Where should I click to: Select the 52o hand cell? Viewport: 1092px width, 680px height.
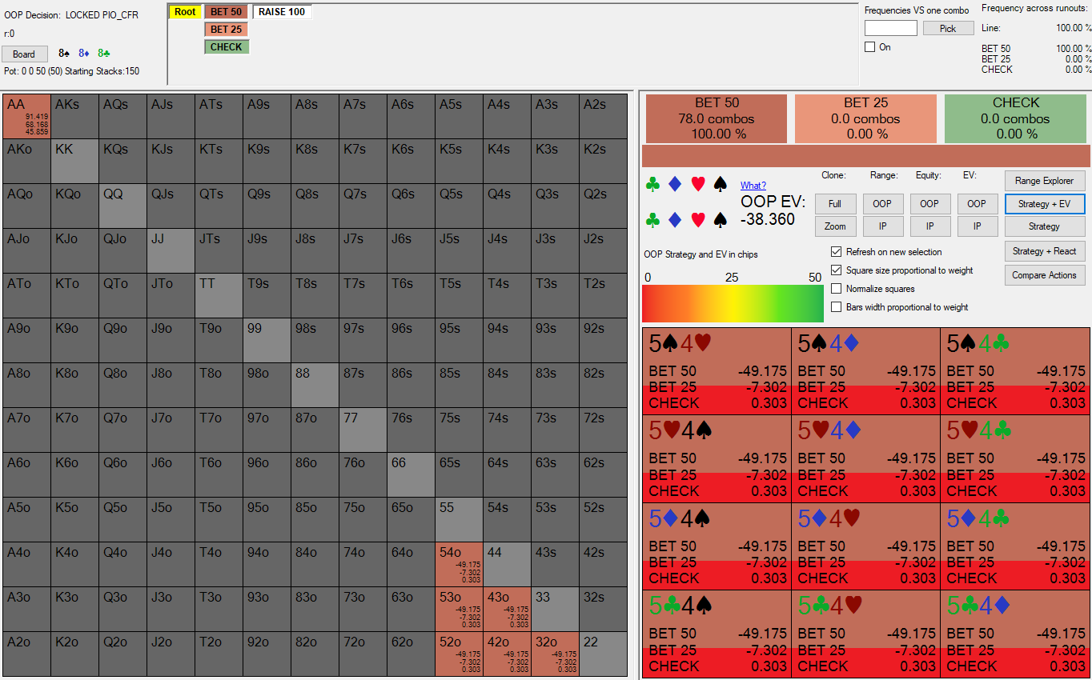[459, 654]
